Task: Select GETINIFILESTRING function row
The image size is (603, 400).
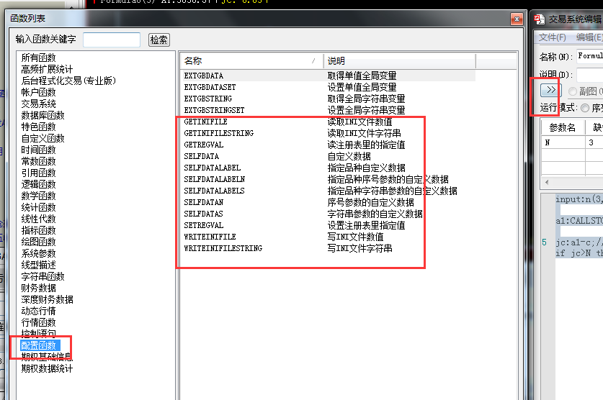Action: (328, 133)
